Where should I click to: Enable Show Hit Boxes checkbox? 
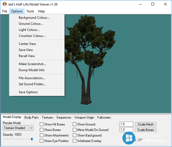point(41,124)
